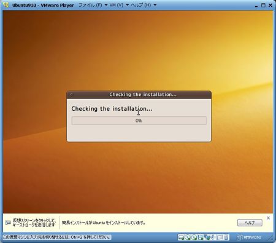Click "簡易インストールが Ubuntu をインストールしています。" message
Viewport: 276px width, 243px height.
(x=104, y=223)
